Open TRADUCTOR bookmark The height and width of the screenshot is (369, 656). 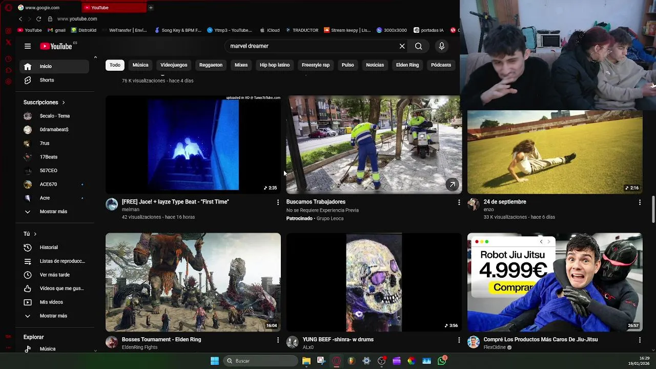pyautogui.click(x=302, y=30)
